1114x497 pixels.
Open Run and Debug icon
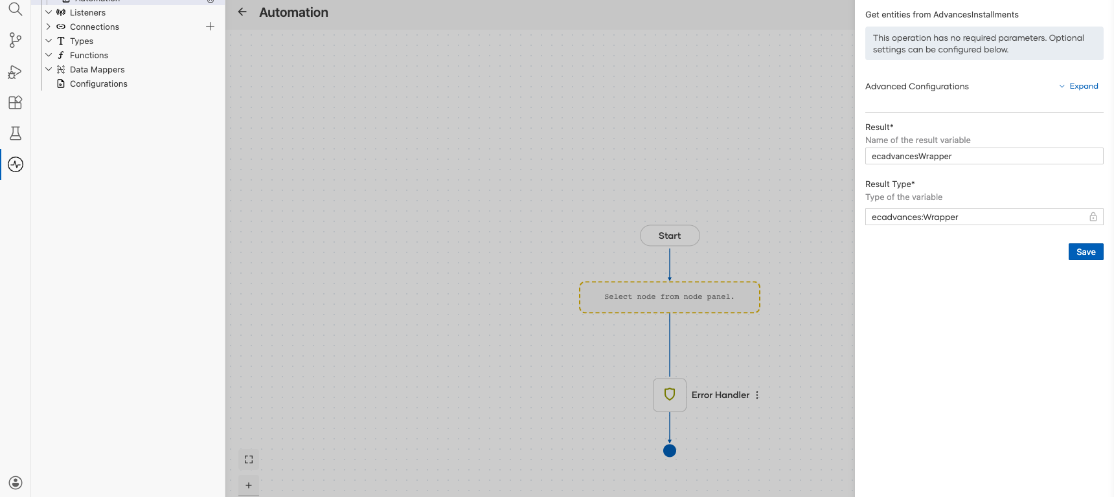click(x=16, y=71)
